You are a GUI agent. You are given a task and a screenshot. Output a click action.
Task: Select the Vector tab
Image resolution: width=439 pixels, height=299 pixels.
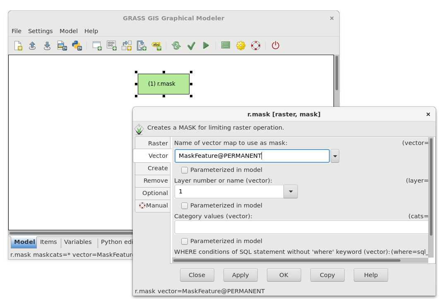click(152, 156)
